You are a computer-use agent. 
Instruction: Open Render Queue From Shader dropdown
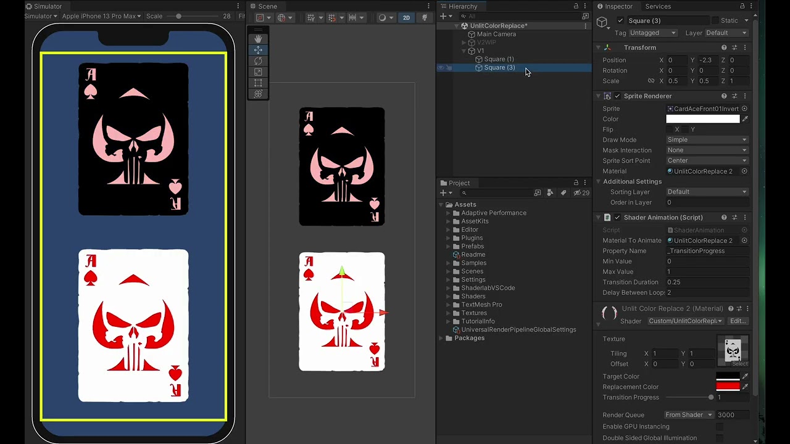pos(689,415)
